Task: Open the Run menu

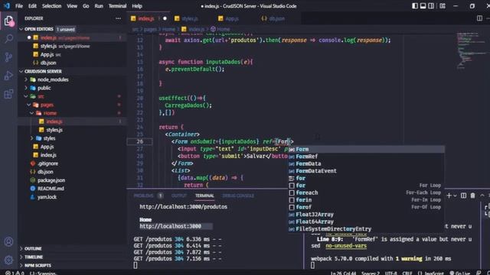Action: pos(99,6)
